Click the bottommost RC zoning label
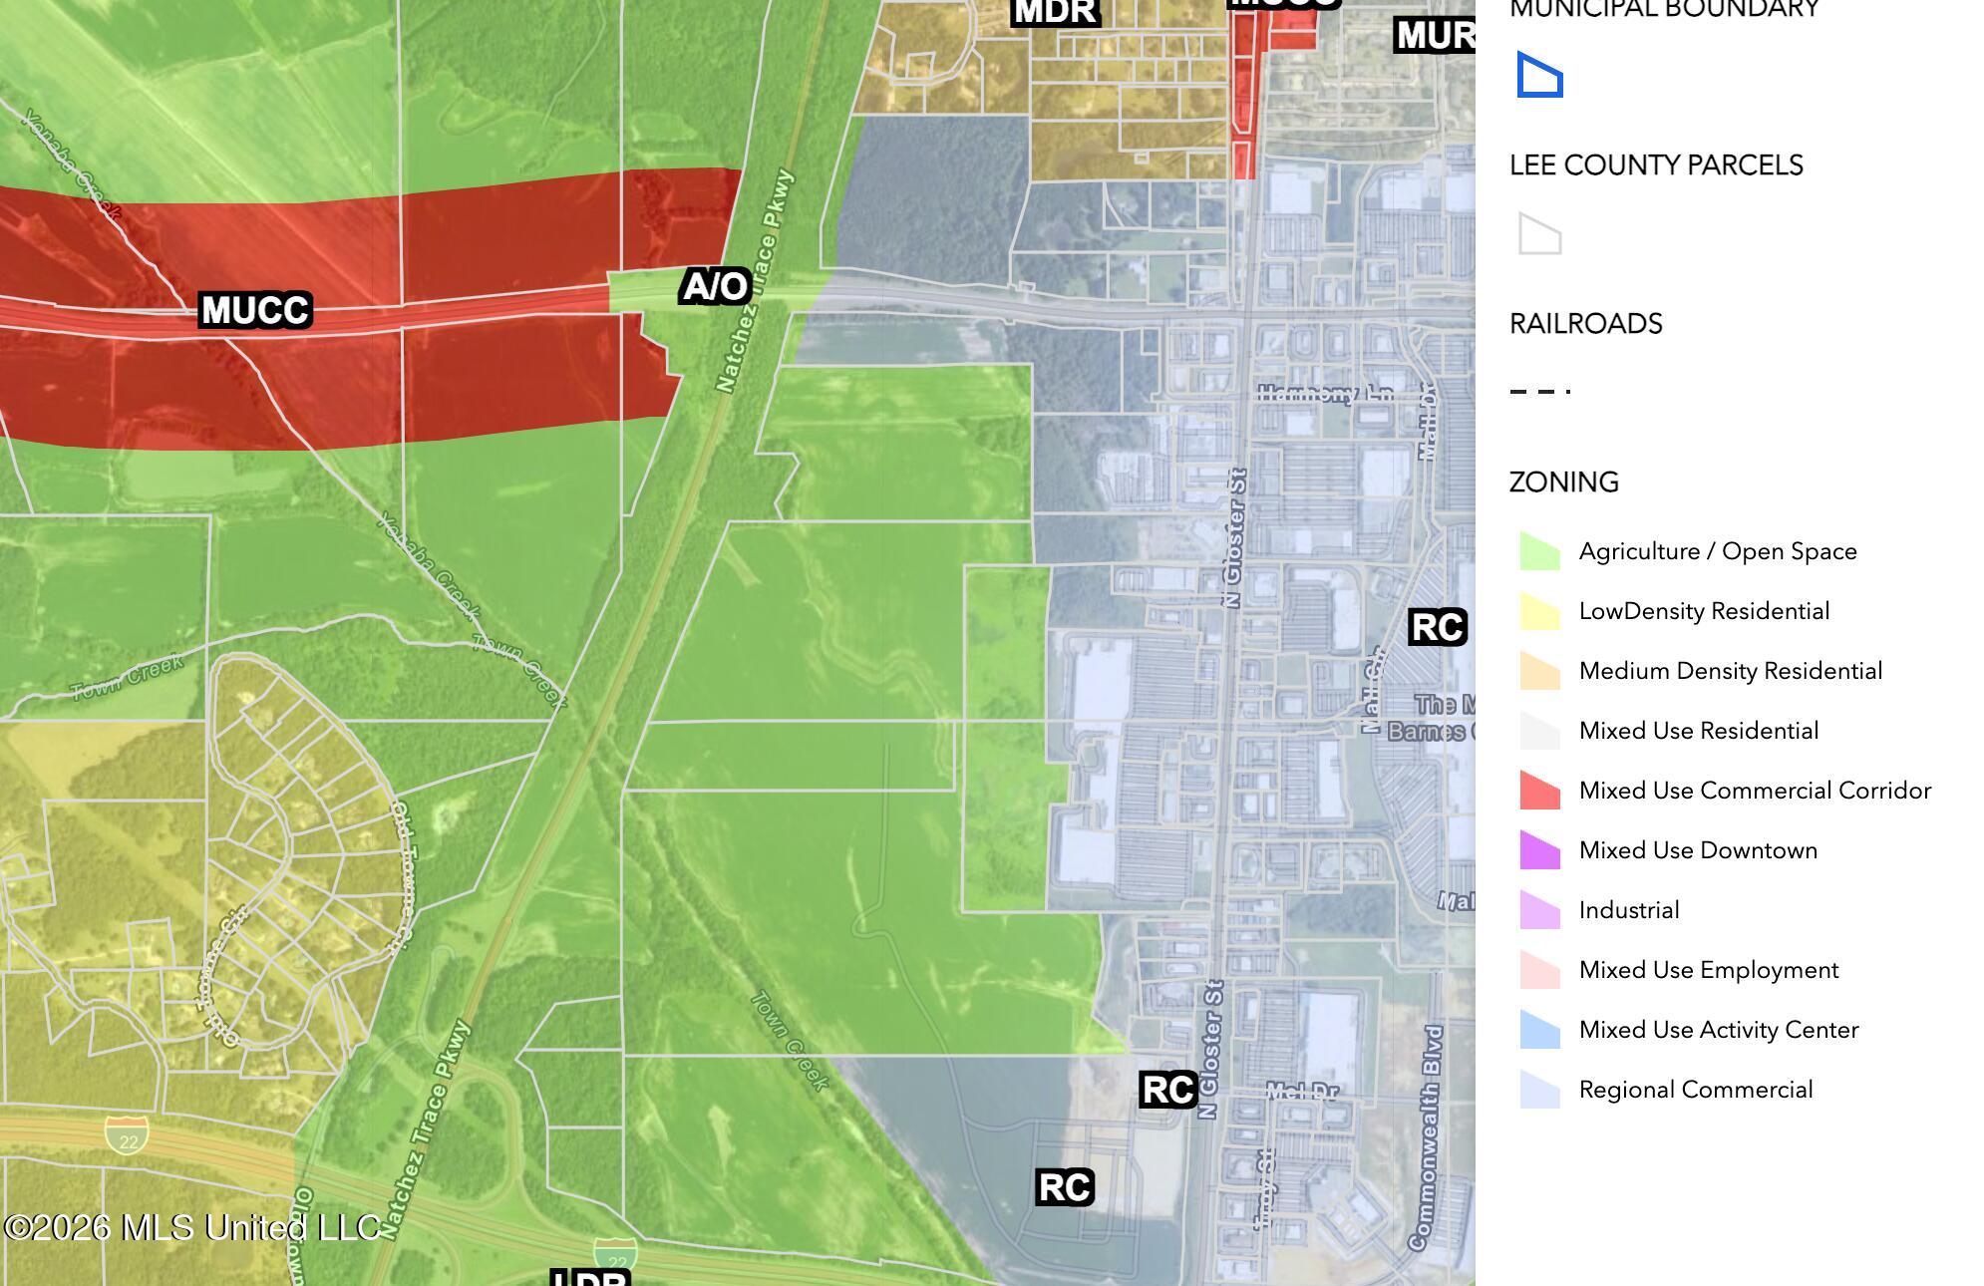The height and width of the screenshot is (1286, 1984). point(1065,1187)
